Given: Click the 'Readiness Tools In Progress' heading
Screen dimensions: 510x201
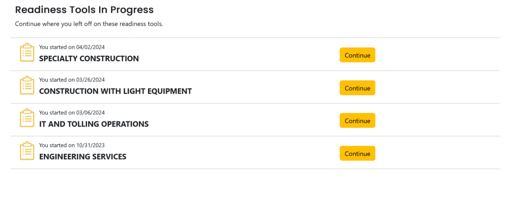Looking at the screenshot, I should (x=84, y=10).
